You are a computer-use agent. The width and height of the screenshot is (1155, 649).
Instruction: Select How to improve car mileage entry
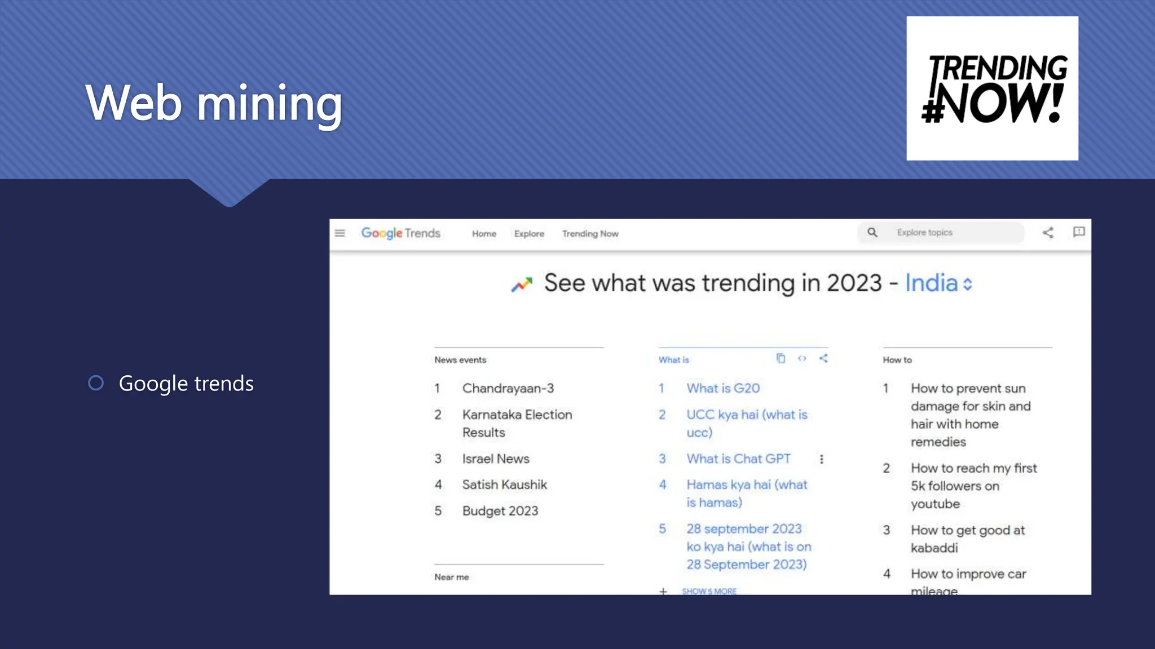coord(968,581)
